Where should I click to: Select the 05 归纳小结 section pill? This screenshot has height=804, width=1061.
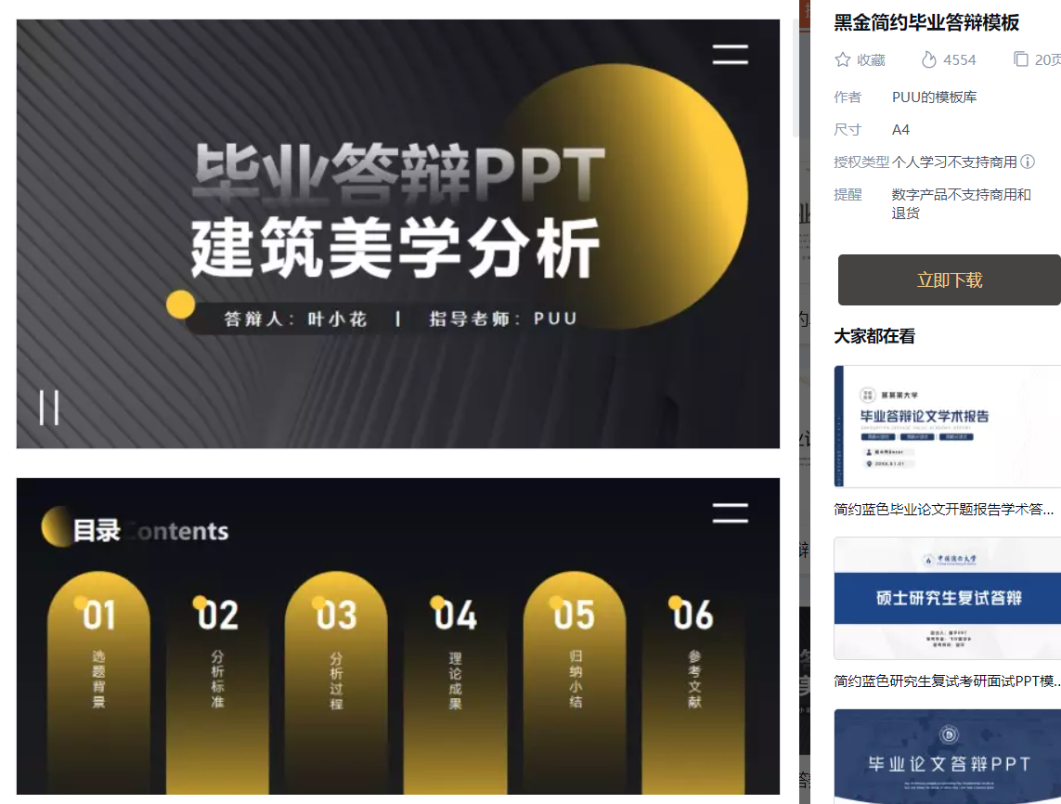[x=575, y=682]
